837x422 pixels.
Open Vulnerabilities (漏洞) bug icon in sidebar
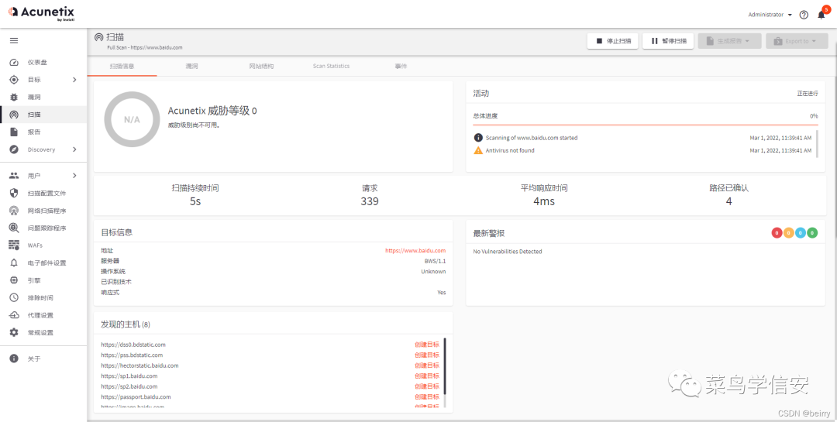(x=15, y=97)
